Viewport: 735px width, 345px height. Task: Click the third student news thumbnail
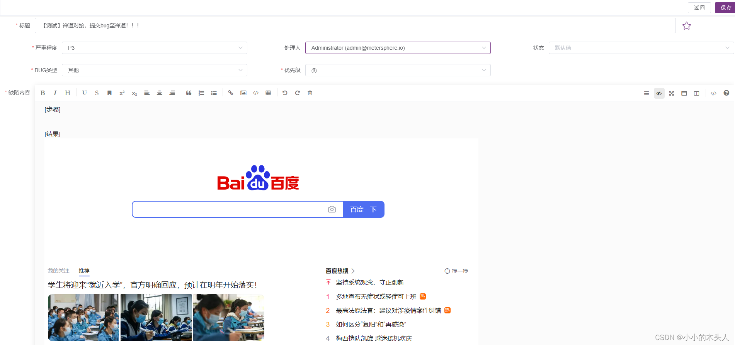(229, 318)
